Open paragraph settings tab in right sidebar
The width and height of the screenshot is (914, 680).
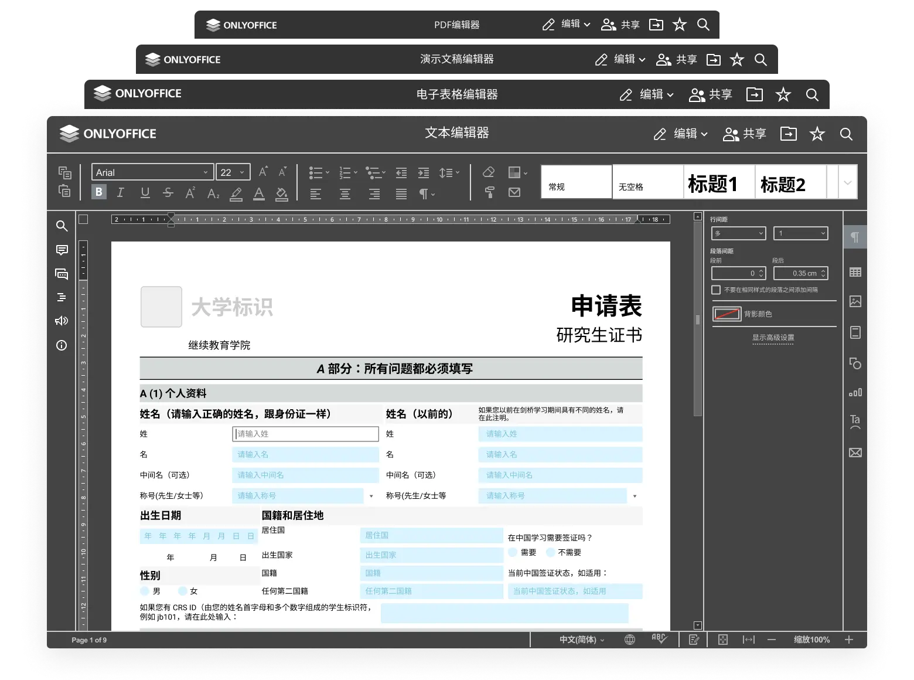point(855,237)
